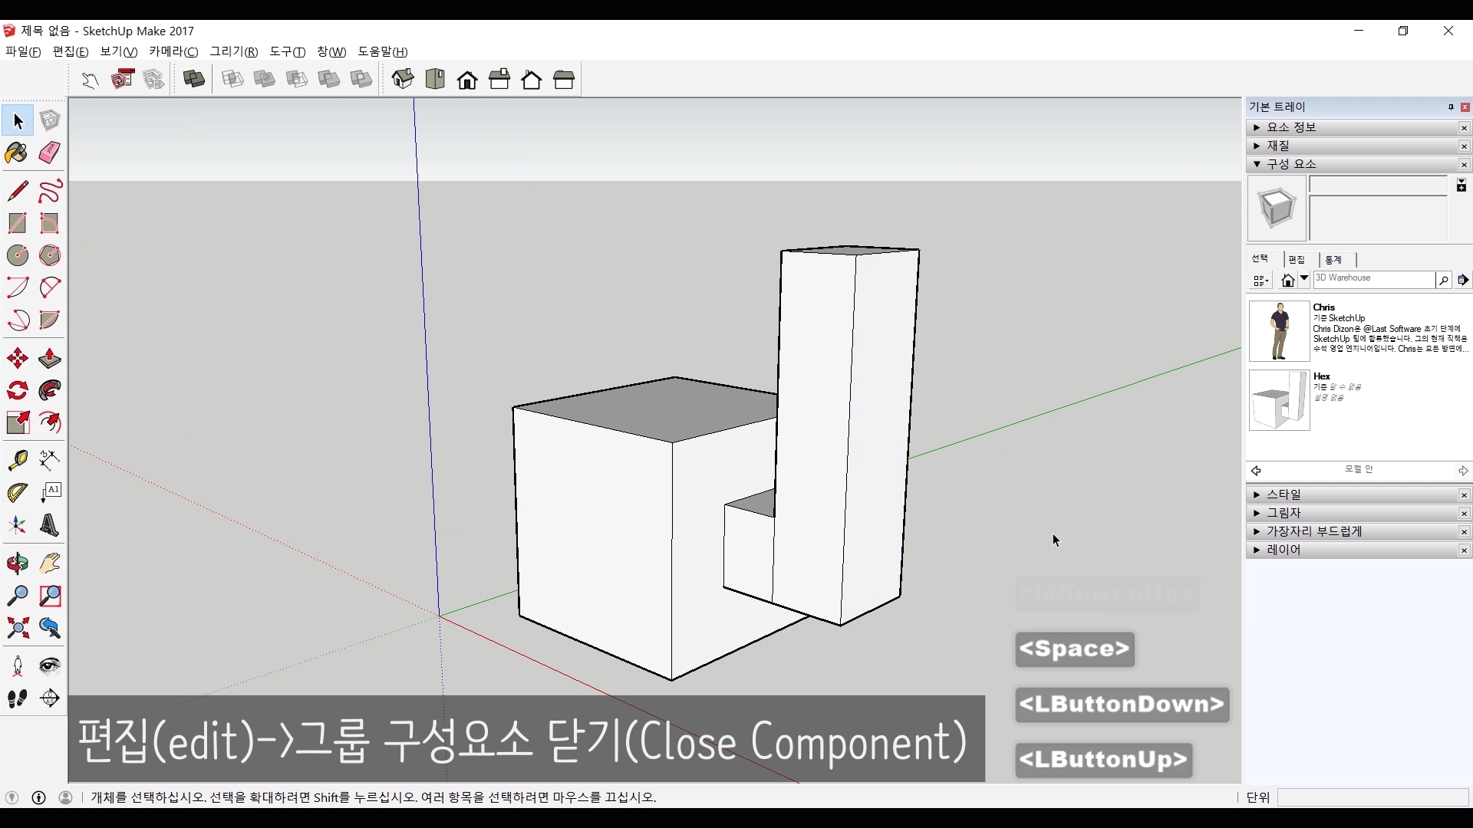Screen dimensions: 1473x828
Task: Activate the Orbit camera tool
Action: coord(17,563)
